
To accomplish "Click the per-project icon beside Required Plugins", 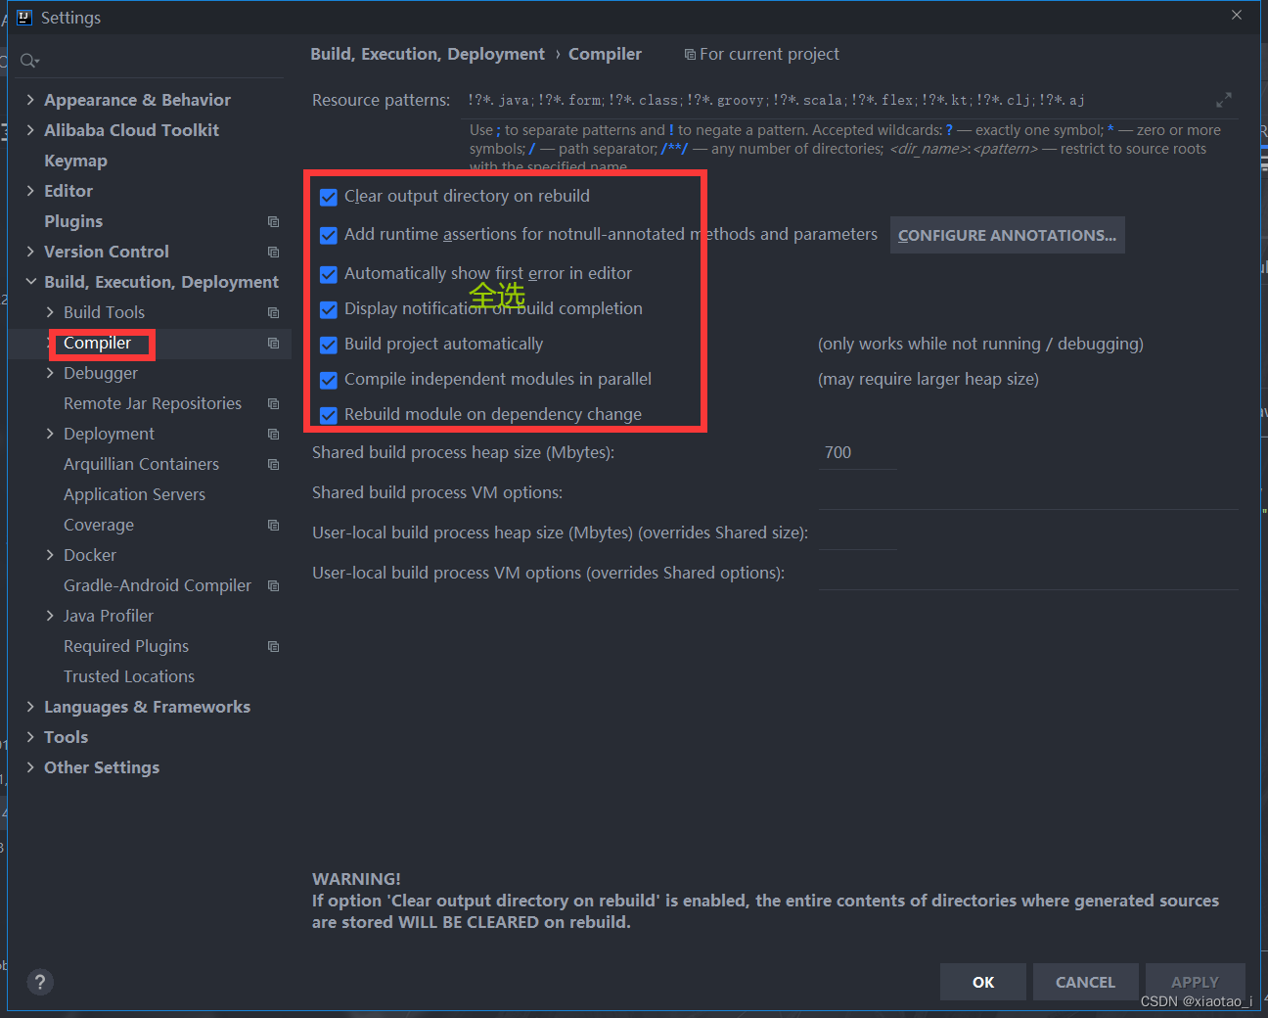I will pyautogui.click(x=274, y=646).
